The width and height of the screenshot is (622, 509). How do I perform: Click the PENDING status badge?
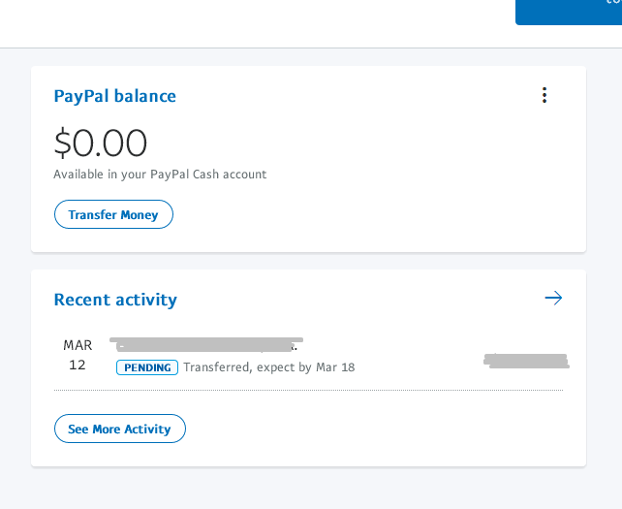147,367
